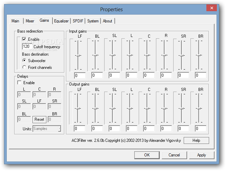Click the Output gains SL value field
Image resolution: width=226 pixels, height=171 pixels.
pyautogui.click(x=114, y=129)
